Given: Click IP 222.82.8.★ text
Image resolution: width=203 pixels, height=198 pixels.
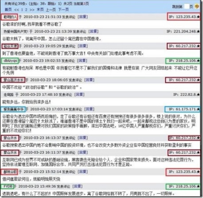Looking at the screenshot, I should pyautogui.click(x=187, y=94).
